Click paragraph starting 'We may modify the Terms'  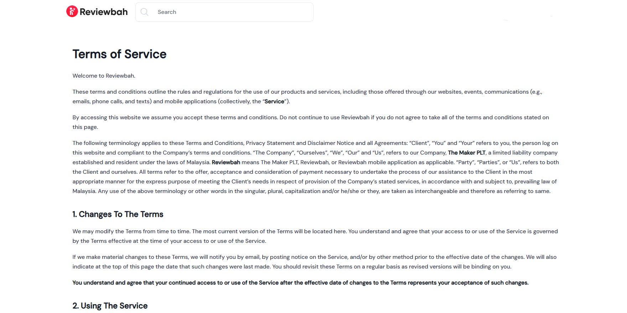[x=315, y=231]
